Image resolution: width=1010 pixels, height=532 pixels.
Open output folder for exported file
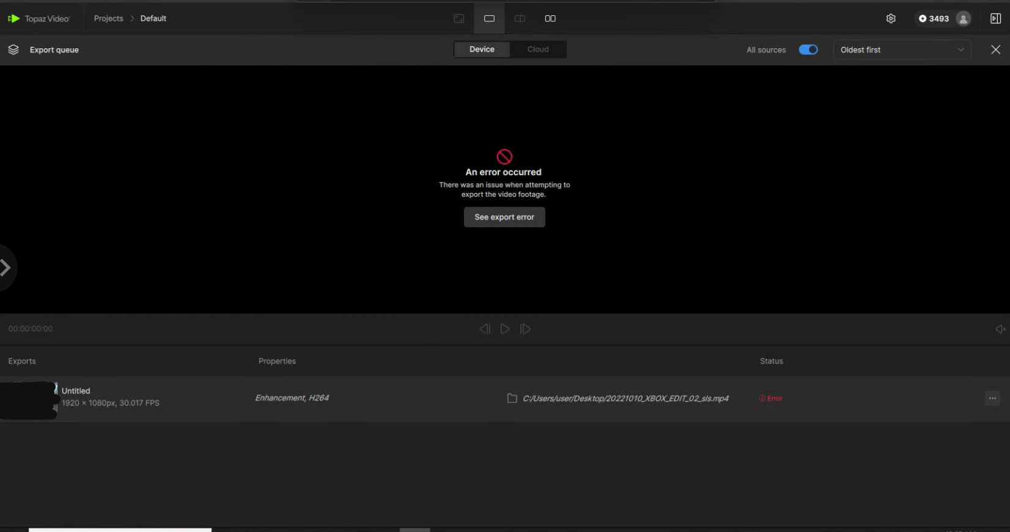coord(512,398)
